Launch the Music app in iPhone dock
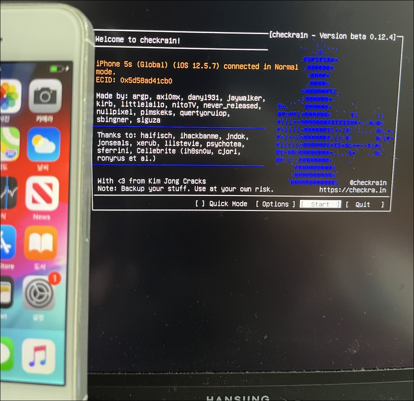Viewport: 414px width, 401px height. [39, 356]
